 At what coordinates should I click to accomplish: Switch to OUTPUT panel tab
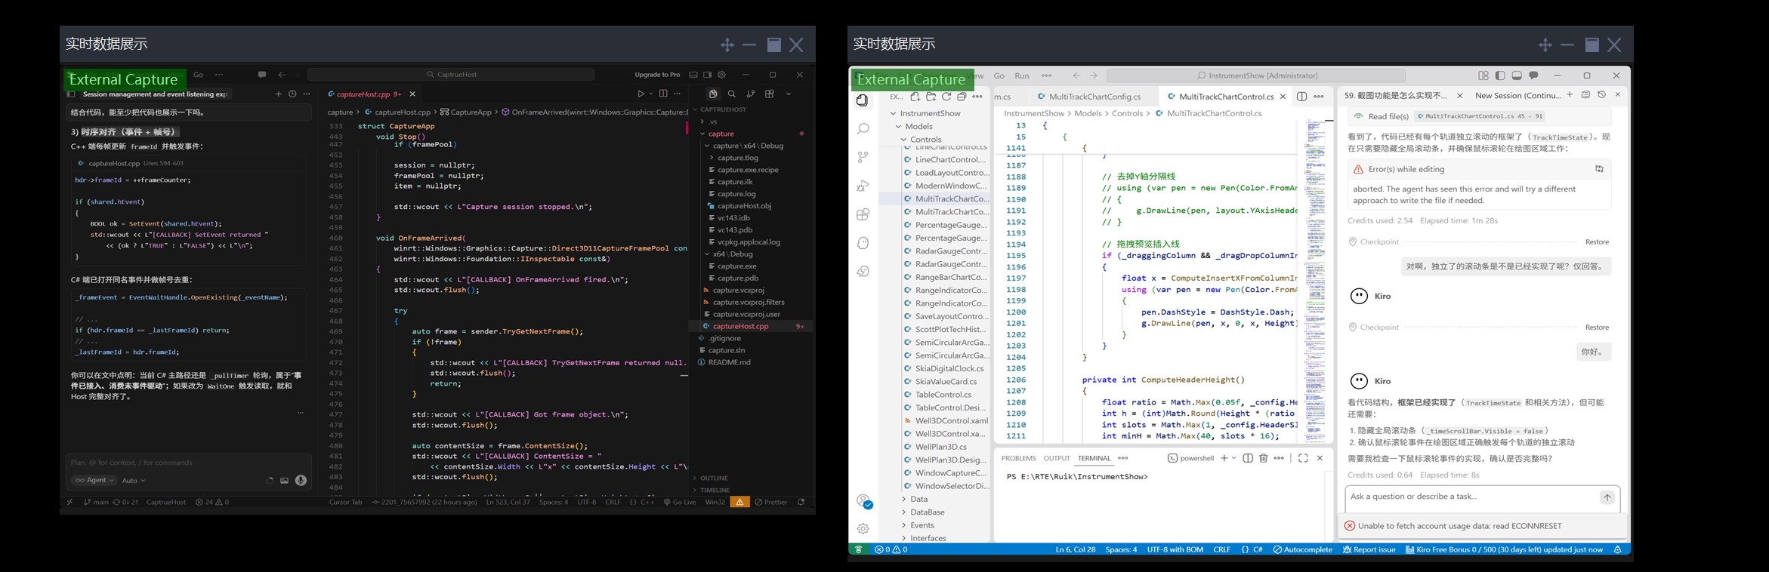(1057, 458)
